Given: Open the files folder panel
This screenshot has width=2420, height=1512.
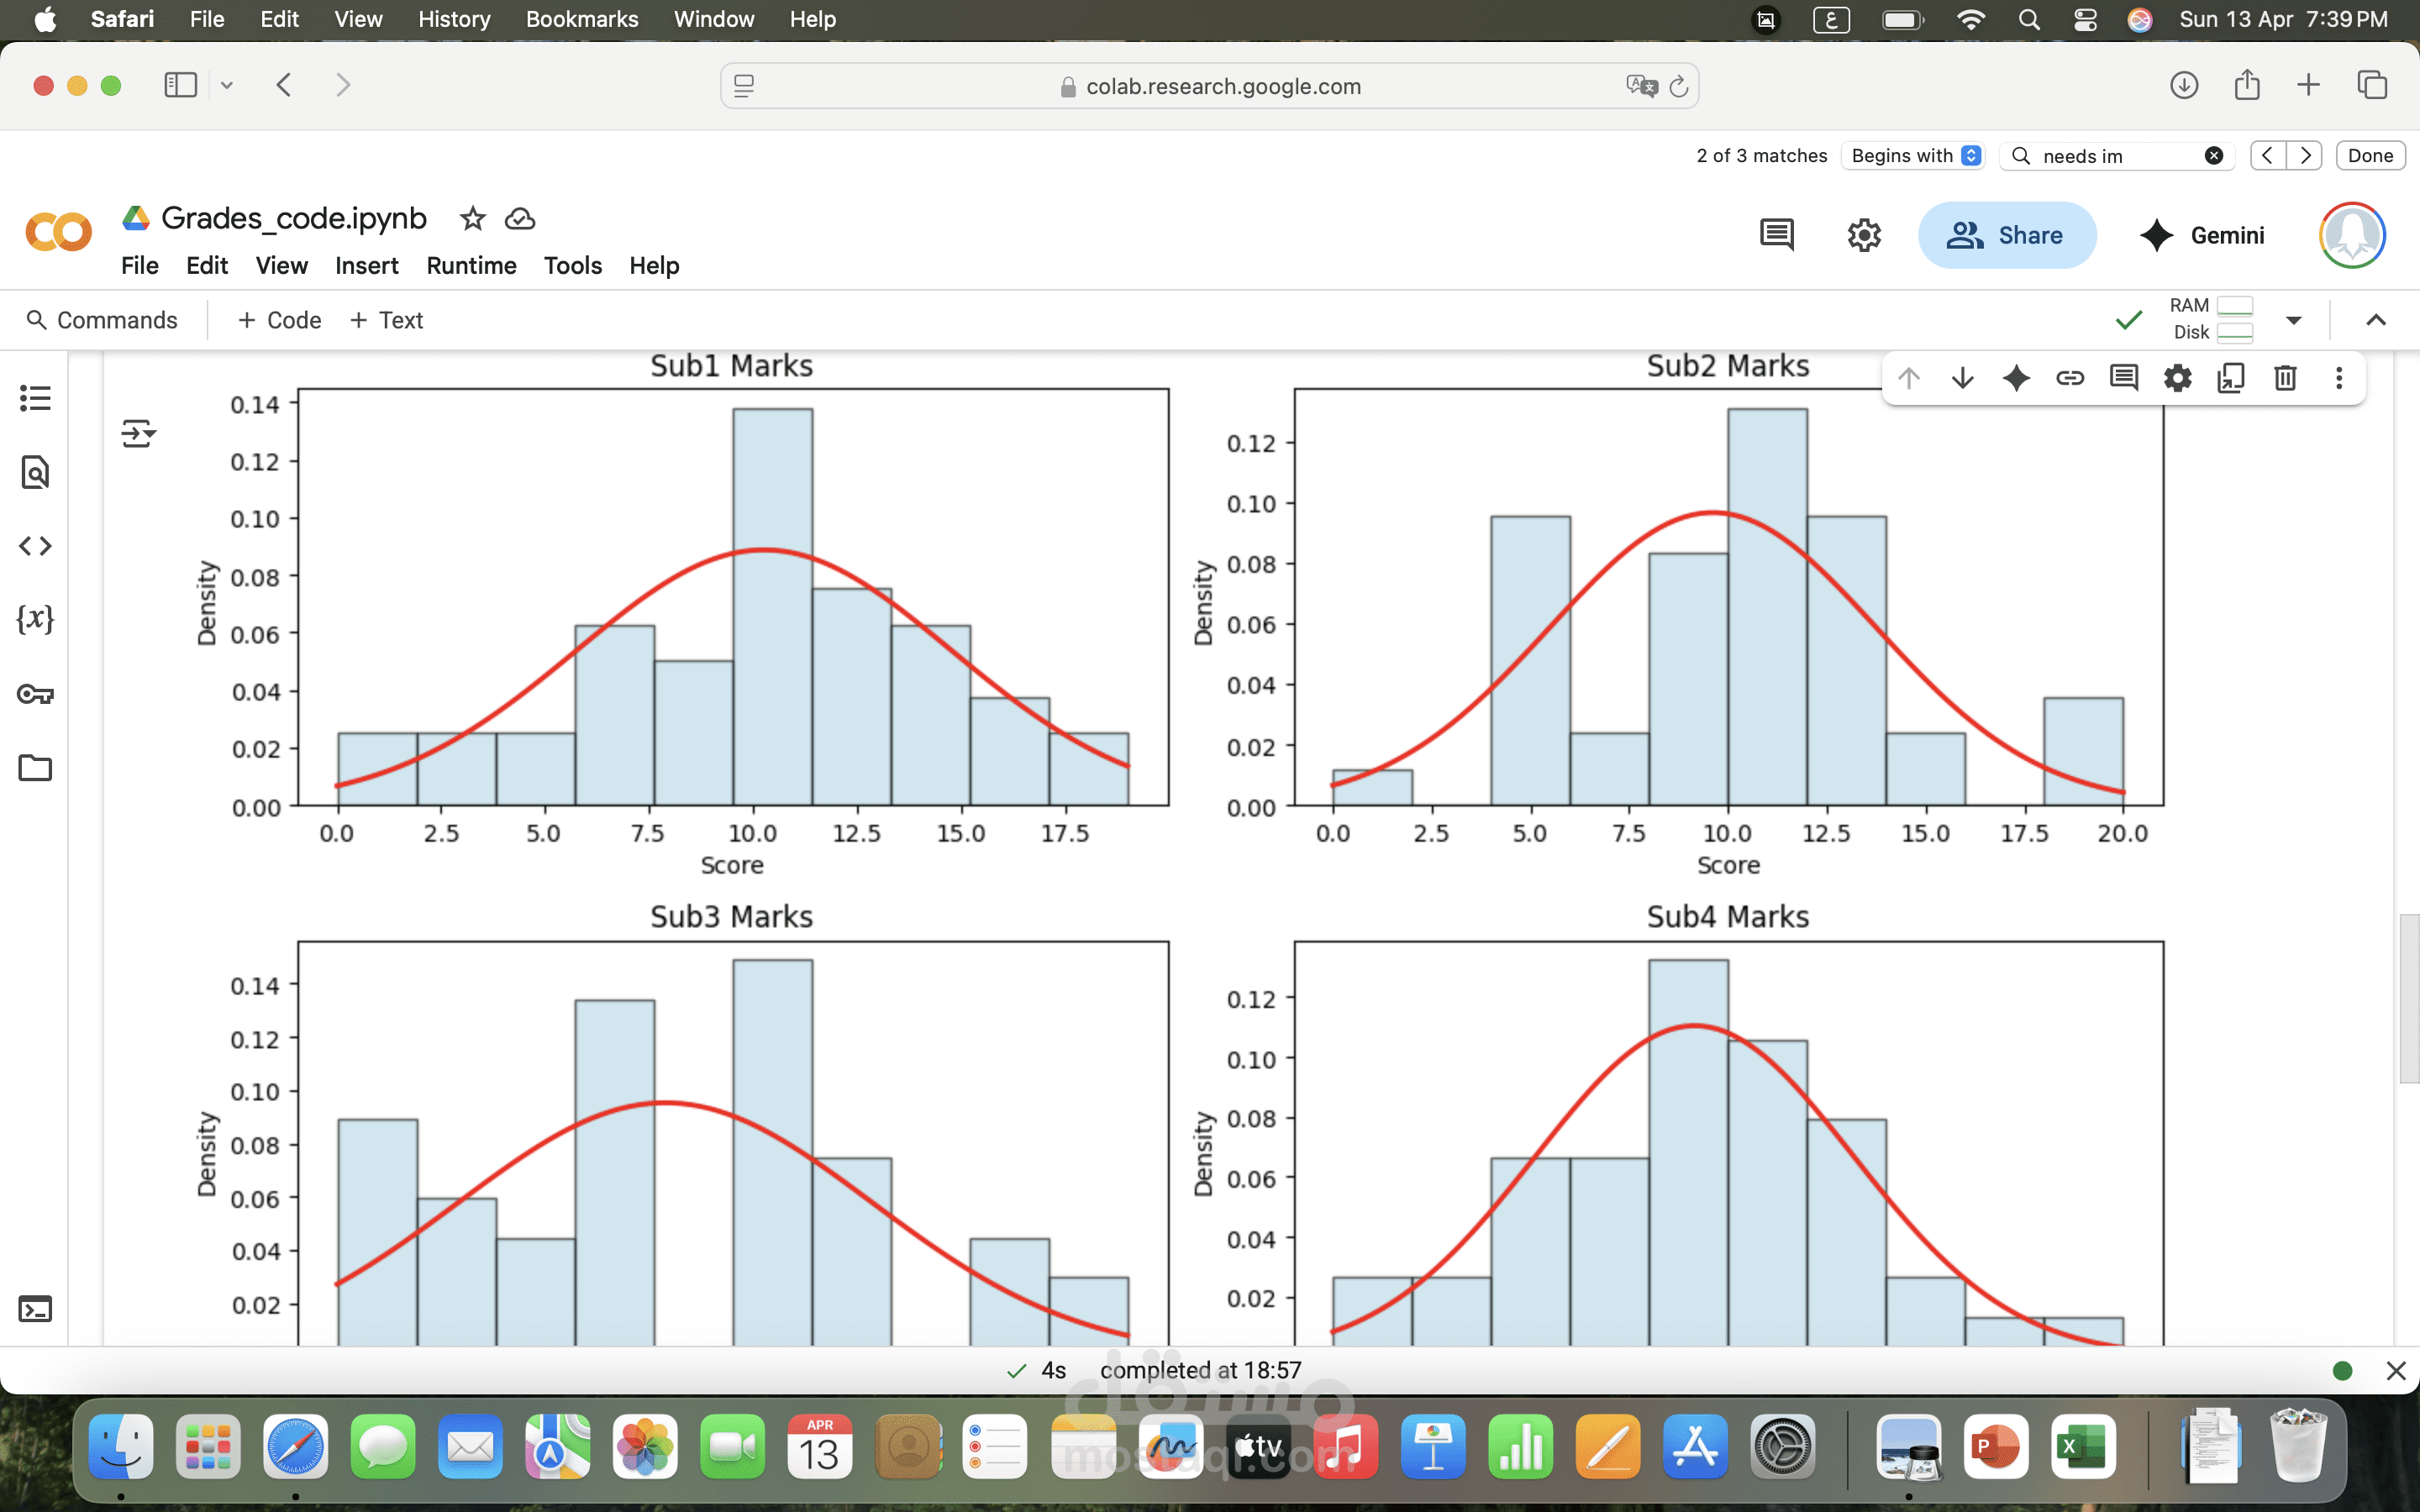Looking at the screenshot, I should (35, 768).
